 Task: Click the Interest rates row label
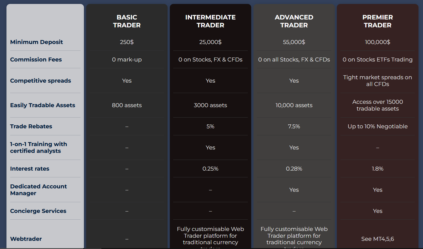pyautogui.click(x=30, y=169)
